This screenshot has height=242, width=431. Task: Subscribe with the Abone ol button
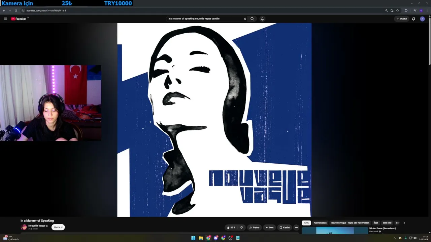(x=58, y=227)
